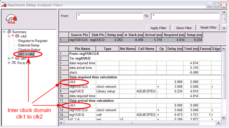Click the clk2 row in required time
The image size is (229, 128).
140,82
